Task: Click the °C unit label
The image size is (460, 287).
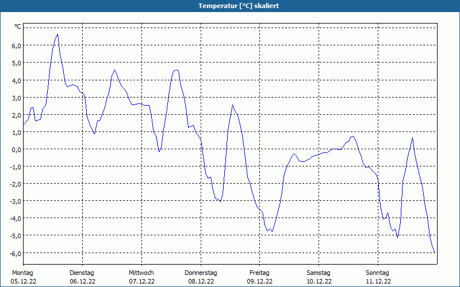Action: pyautogui.click(x=18, y=26)
